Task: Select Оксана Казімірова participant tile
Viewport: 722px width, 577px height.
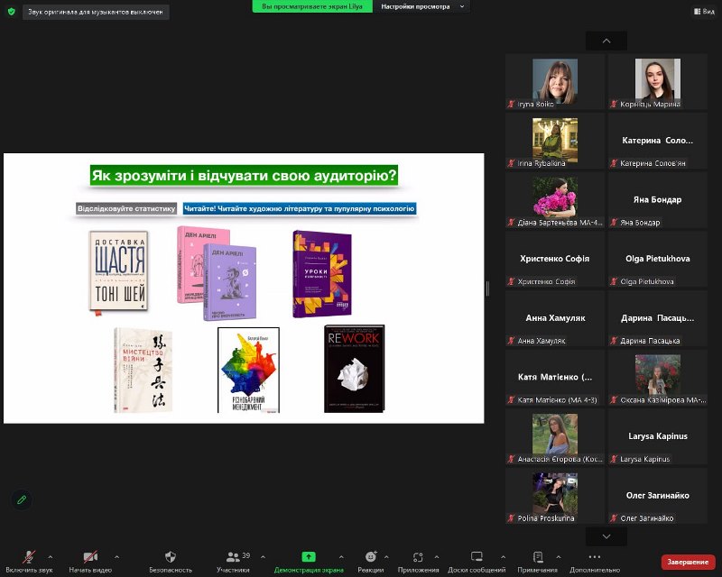Action: pos(658,378)
